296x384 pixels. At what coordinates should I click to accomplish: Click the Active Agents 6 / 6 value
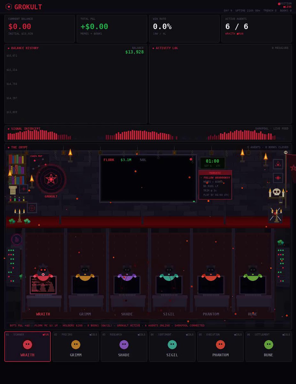[x=237, y=27]
